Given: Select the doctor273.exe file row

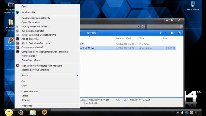Looking at the screenshot, I should pos(128,48).
